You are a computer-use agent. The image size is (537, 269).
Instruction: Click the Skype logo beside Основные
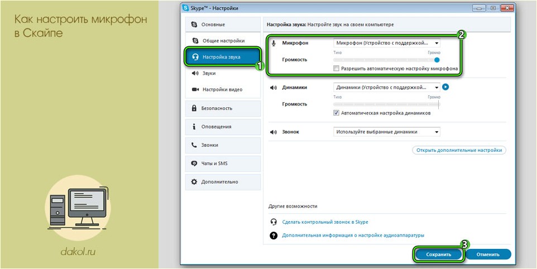(x=194, y=25)
